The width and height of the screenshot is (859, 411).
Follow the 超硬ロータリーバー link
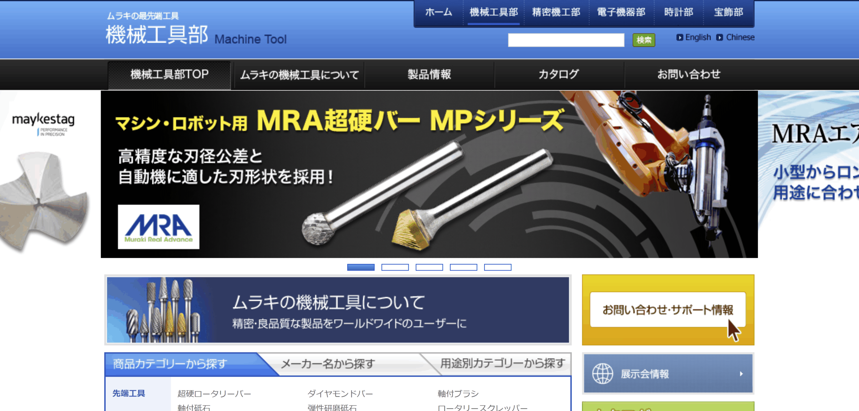pos(213,393)
